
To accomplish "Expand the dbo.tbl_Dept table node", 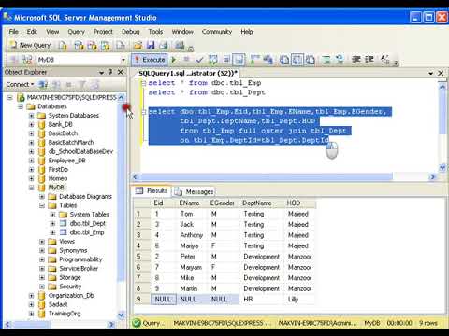I will (52, 223).
